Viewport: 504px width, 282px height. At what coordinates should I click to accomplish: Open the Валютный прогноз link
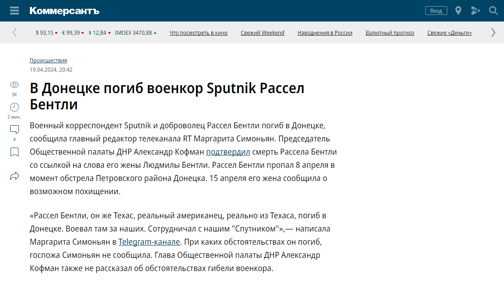pos(390,33)
